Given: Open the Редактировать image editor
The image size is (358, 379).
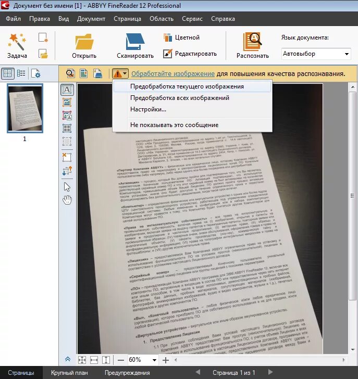Looking at the screenshot, I should [190, 54].
